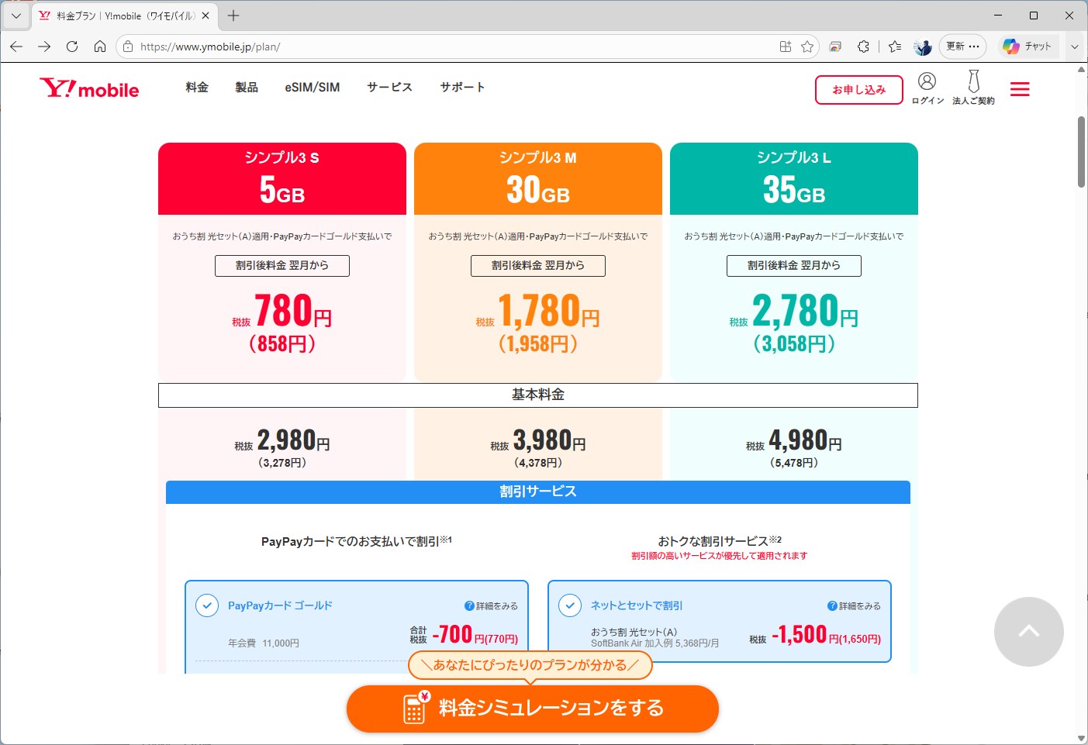This screenshot has width=1088, height=745.
Task: Expand the sidebar chevron by チャット
Action: tap(1075, 47)
